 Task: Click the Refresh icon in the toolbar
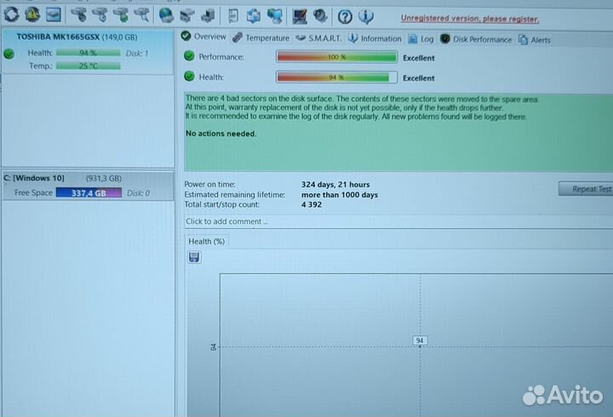(12, 14)
